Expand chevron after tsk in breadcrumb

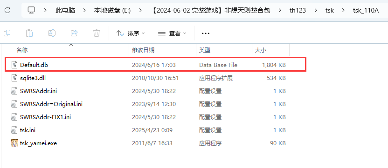[x=343, y=10]
